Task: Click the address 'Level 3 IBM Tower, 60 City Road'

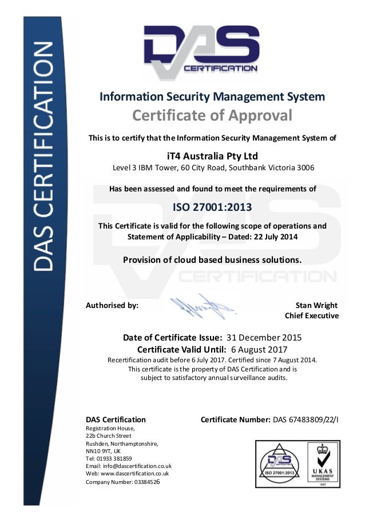Action: (169, 167)
